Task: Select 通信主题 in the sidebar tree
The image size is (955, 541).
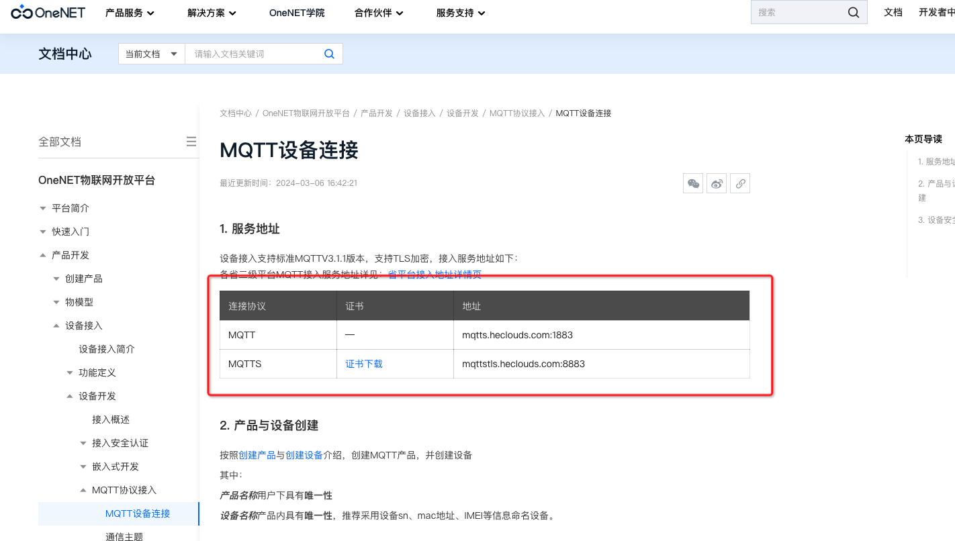Action: click(x=124, y=536)
